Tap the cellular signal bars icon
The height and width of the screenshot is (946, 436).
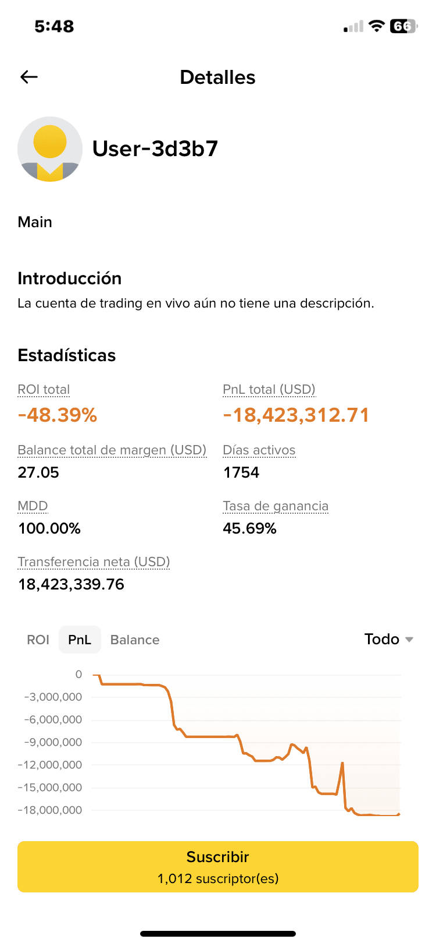point(353,27)
